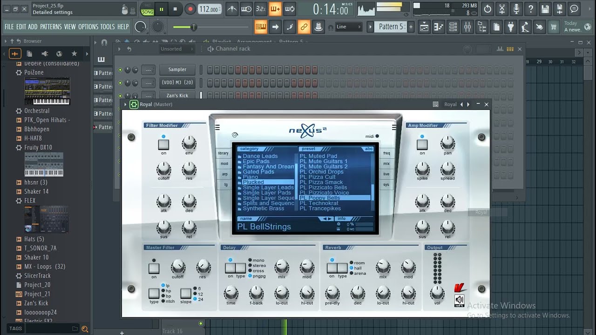Open the Nexus arp tab

[x=224, y=174]
